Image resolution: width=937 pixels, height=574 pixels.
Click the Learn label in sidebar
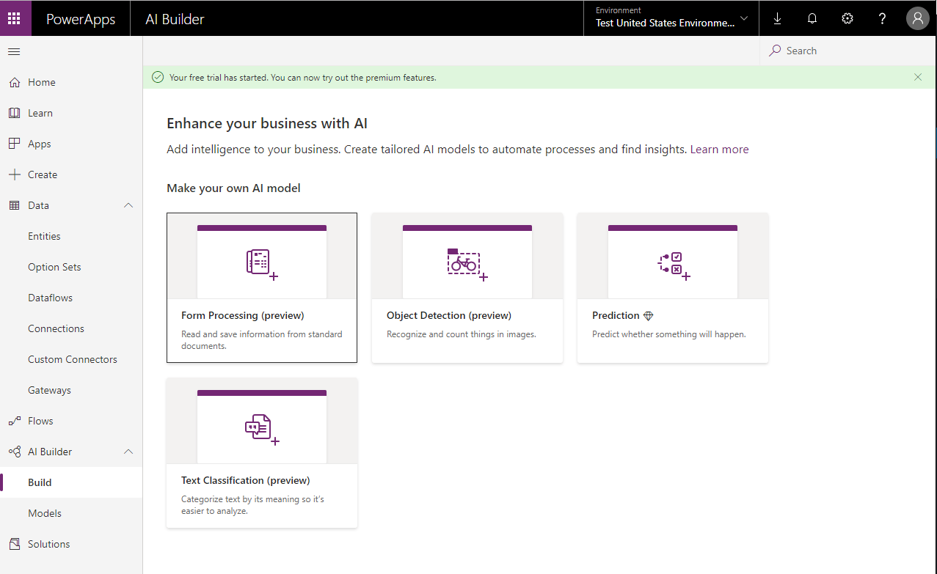coord(40,114)
